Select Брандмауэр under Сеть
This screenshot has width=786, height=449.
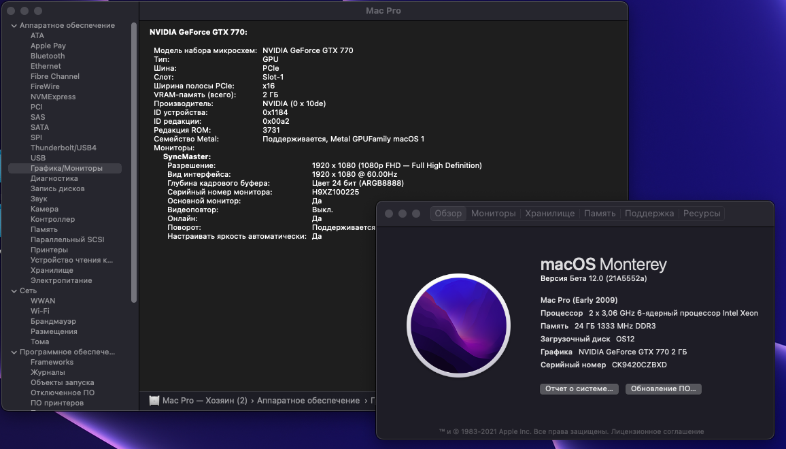53,322
